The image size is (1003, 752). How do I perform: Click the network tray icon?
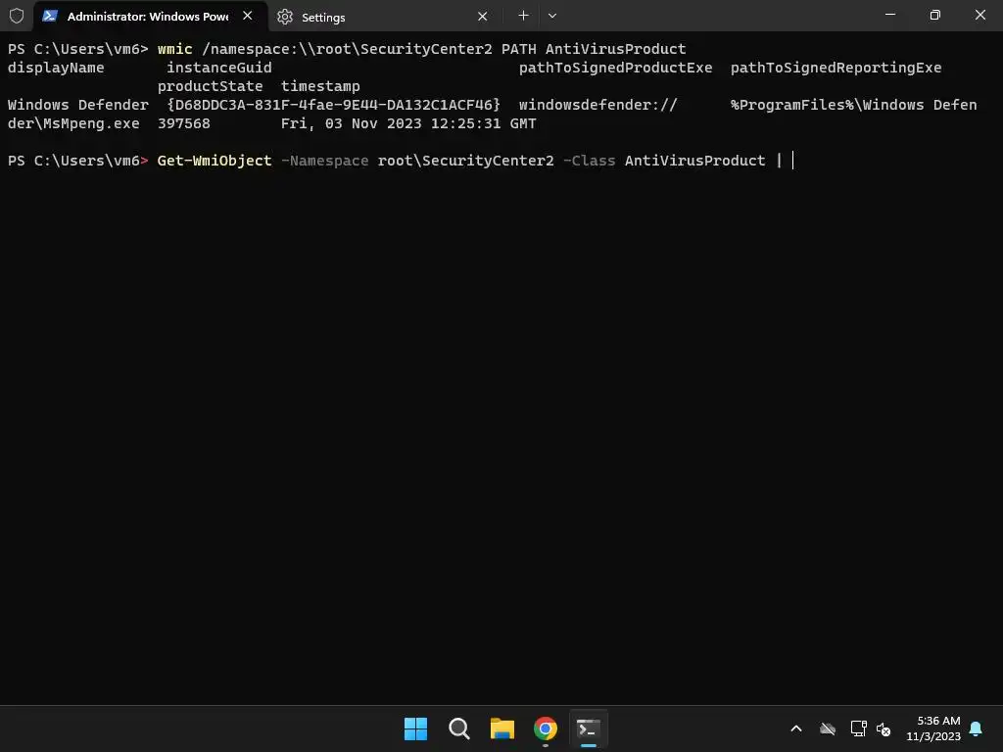(x=858, y=728)
